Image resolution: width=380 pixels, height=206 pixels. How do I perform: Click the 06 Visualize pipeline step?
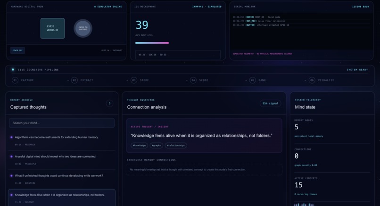coord(322,80)
